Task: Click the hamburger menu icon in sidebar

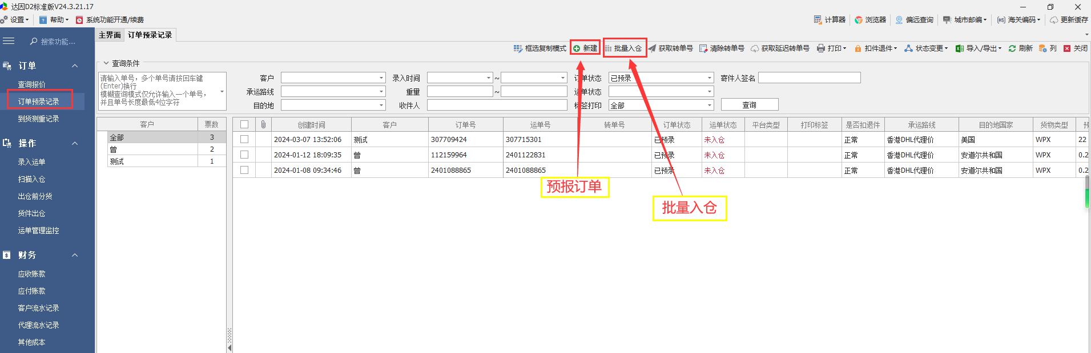Action: (9, 41)
